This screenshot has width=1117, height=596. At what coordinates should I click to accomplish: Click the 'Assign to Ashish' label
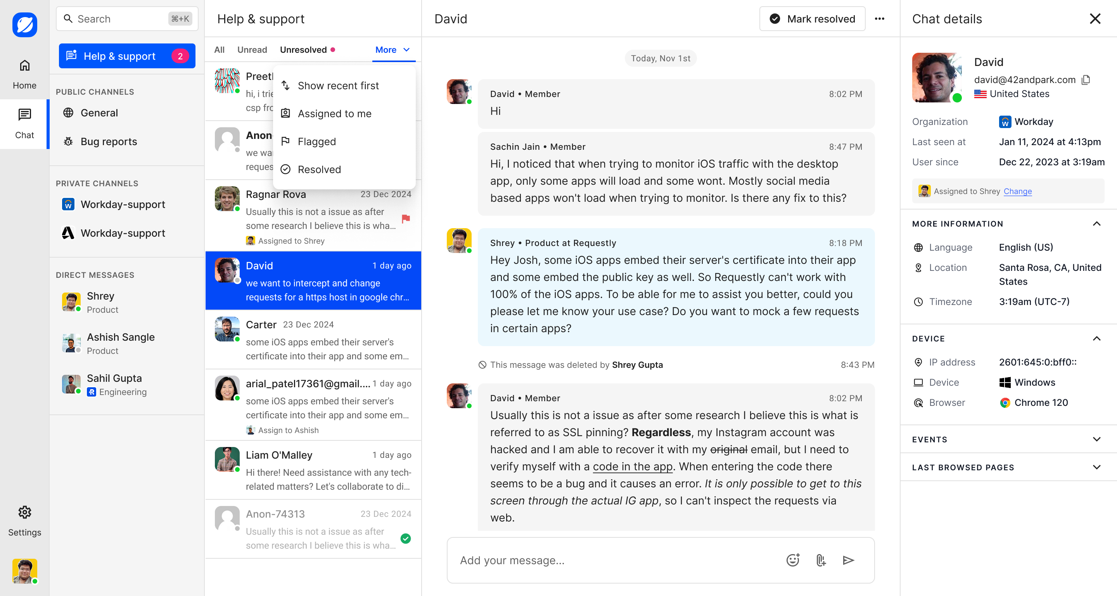288,430
